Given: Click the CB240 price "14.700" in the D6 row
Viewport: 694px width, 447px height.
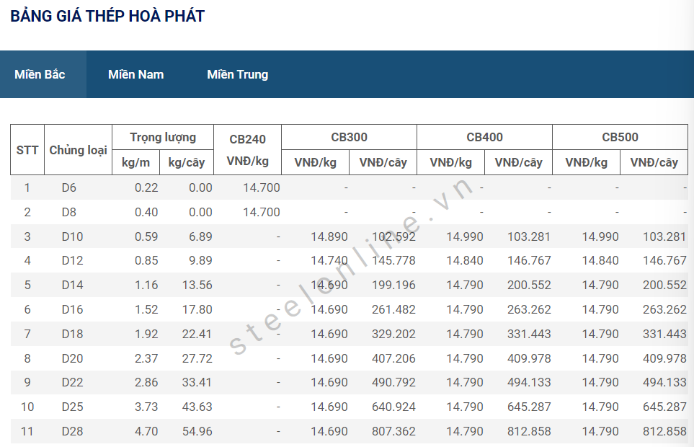Looking at the screenshot, I should pos(262,187).
